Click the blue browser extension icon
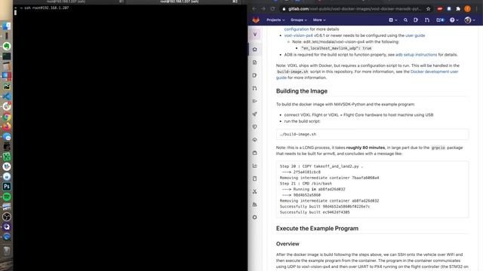The height and width of the screenshot is (271, 483). pyautogui.click(x=449, y=9)
